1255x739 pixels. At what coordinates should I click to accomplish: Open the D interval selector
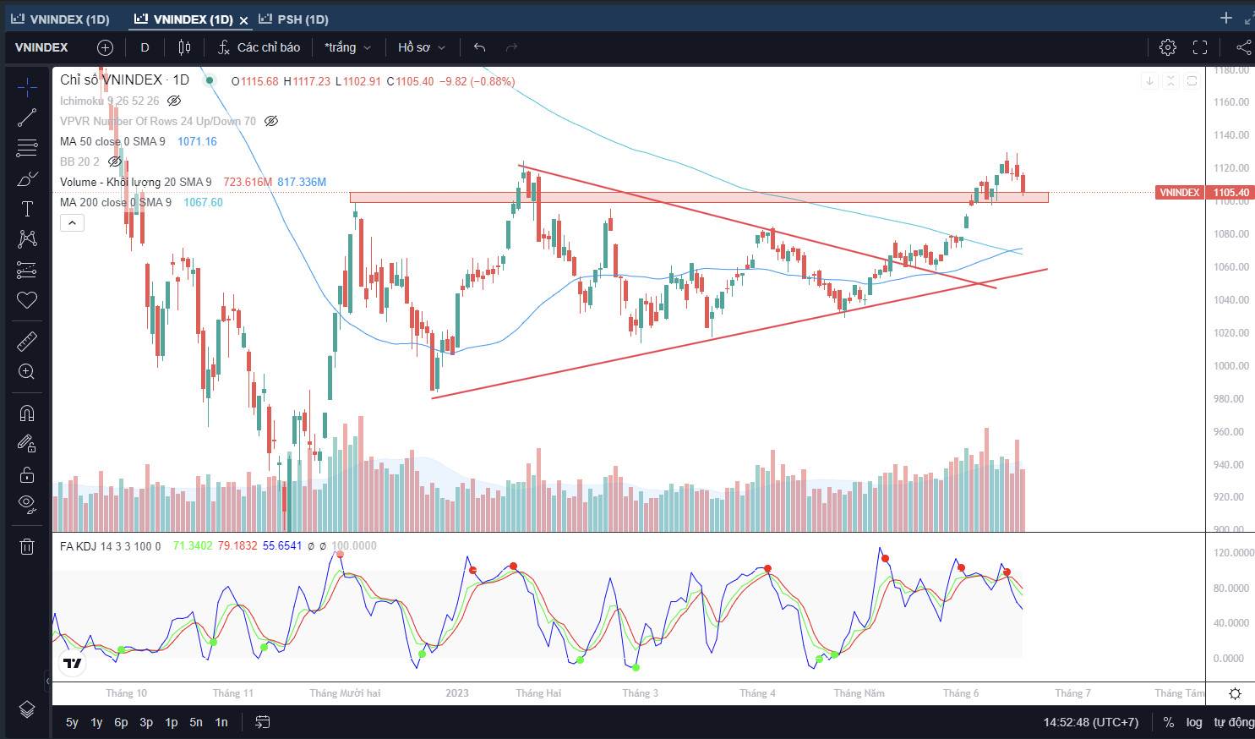click(x=145, y=47)
